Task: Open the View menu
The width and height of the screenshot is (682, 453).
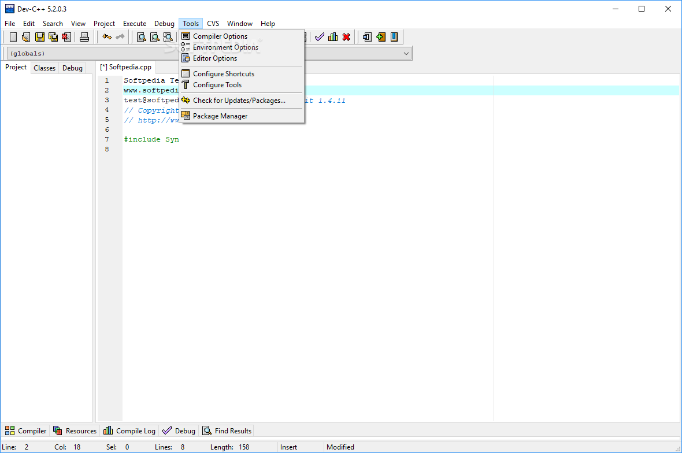Action: 78,24
